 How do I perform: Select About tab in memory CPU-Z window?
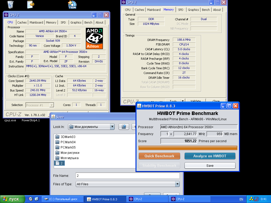[217, 10]
